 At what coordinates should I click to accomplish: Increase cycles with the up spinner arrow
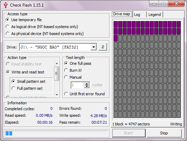tap(87, 84)
